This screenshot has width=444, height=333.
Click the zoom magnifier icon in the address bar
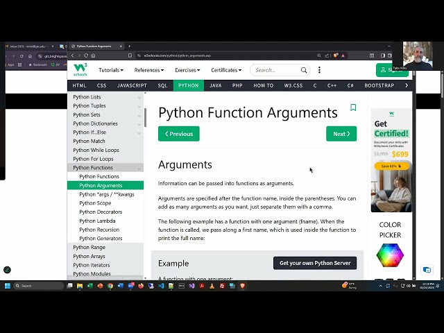[x=319, y=55]
